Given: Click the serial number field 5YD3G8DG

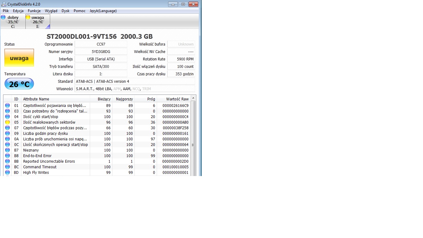Looking at the screenshot, I should click(101, 52).
